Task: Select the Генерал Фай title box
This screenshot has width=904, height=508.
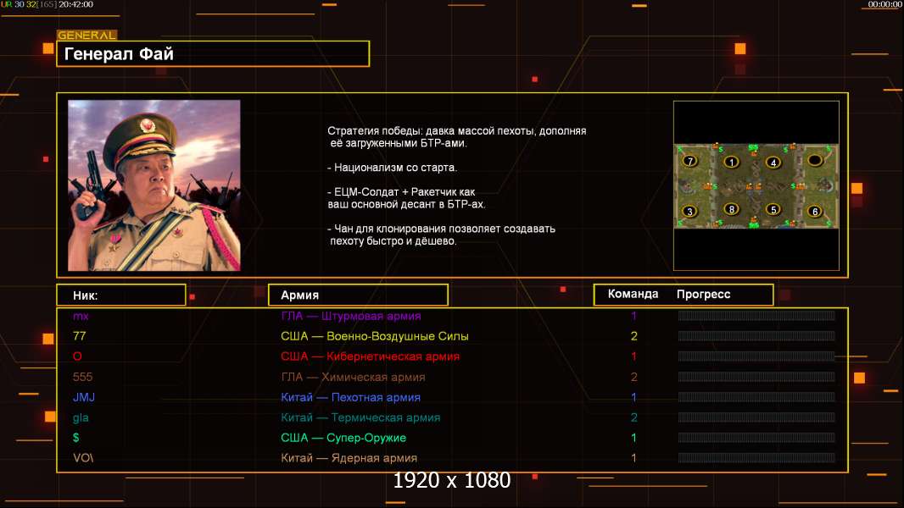Action: pos(213,53)
